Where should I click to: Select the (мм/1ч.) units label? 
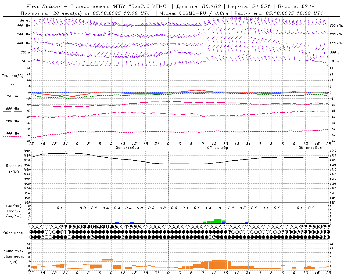click(14, 216)
